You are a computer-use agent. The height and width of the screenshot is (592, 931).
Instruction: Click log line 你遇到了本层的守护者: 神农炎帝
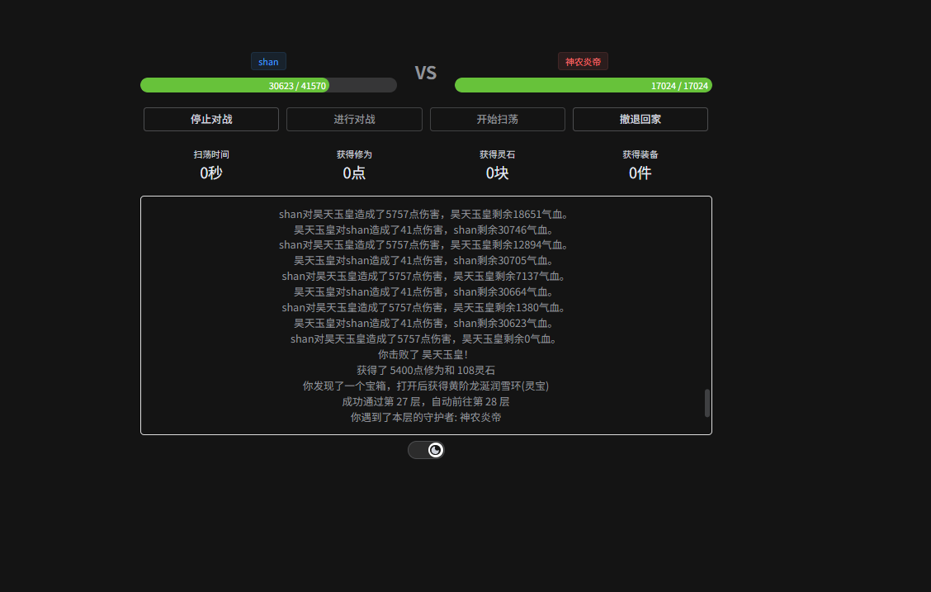coord(426,417)
